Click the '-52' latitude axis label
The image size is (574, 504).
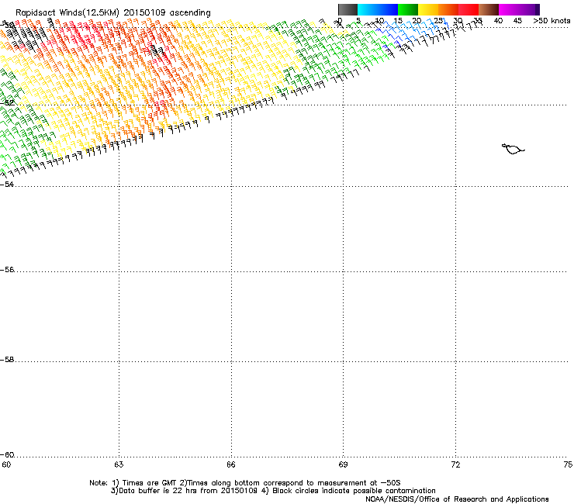pos(7,103)
